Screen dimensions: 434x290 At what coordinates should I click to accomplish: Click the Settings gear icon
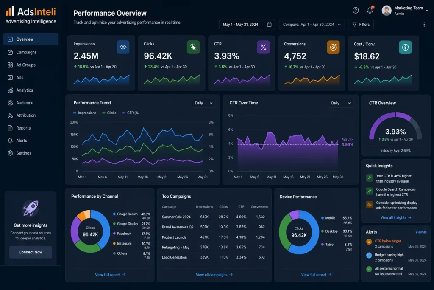point(10,153)
